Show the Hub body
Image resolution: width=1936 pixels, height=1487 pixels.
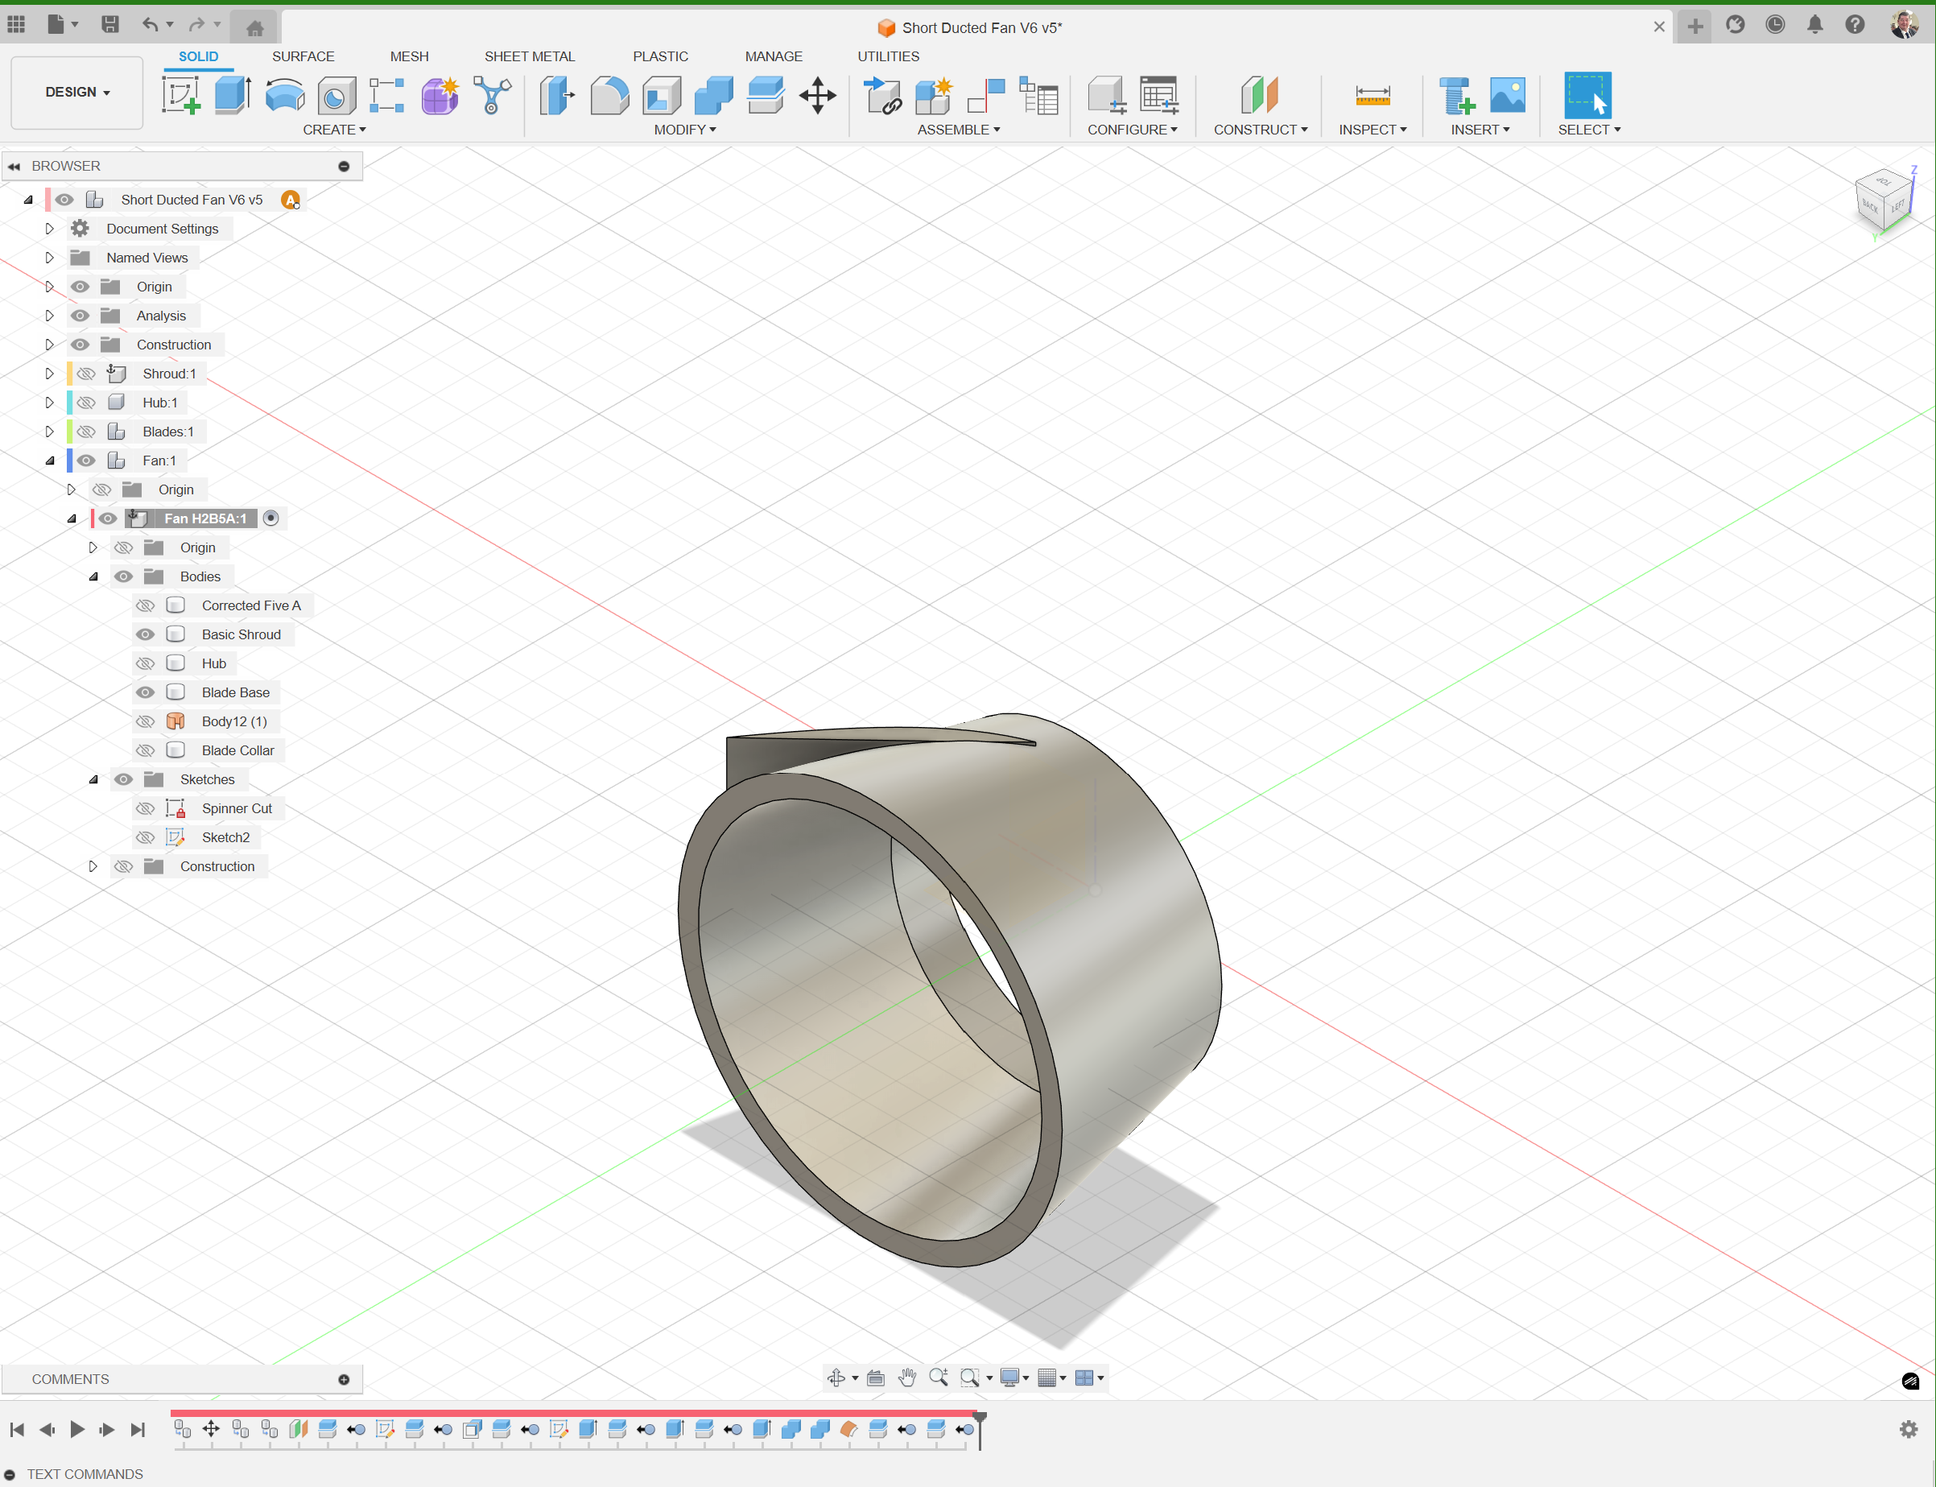(x=145, y=664)
